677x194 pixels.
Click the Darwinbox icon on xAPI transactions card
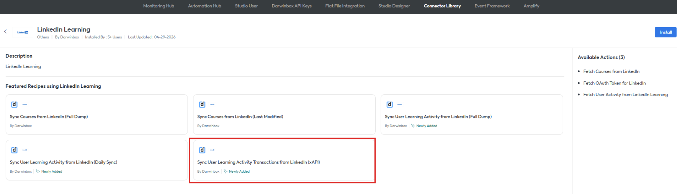coord(202,150)
